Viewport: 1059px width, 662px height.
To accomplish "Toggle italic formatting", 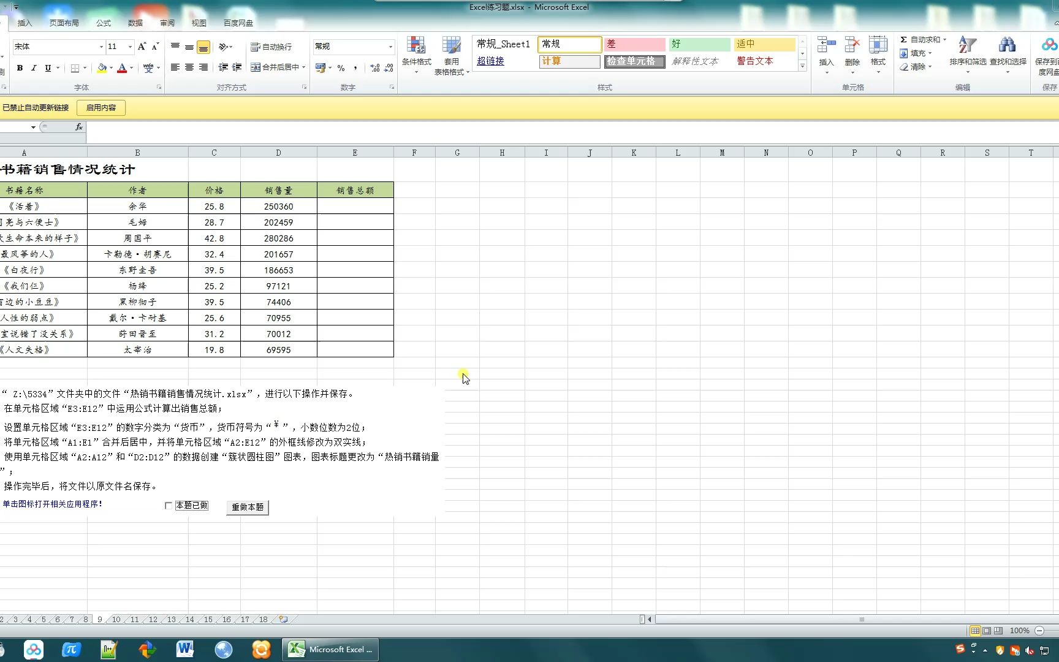I will 34,68.
